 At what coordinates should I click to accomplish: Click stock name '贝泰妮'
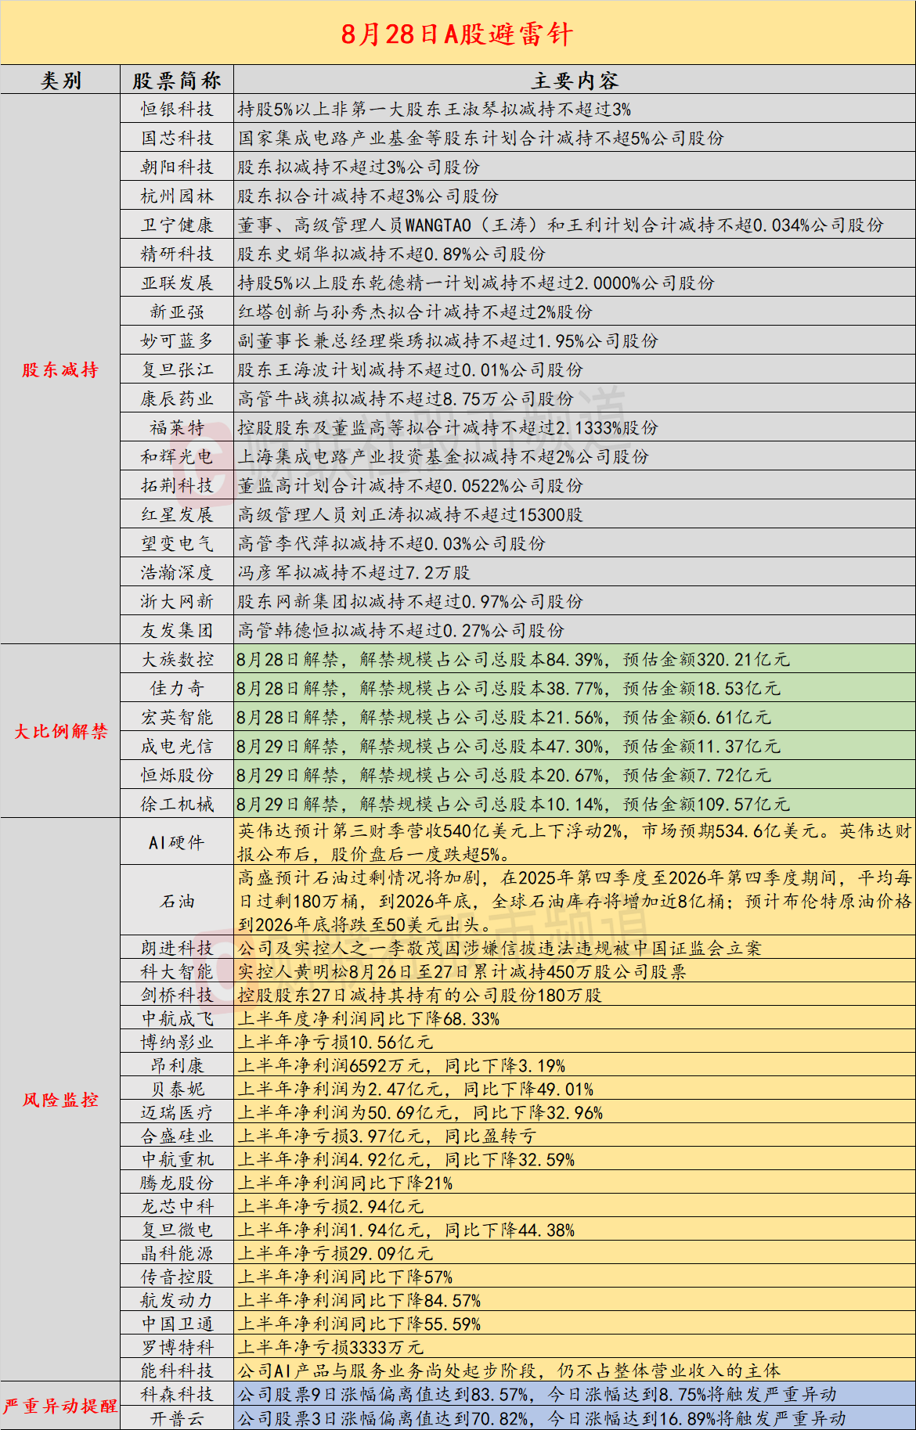pyautogui.click(x=177, y=1089)
